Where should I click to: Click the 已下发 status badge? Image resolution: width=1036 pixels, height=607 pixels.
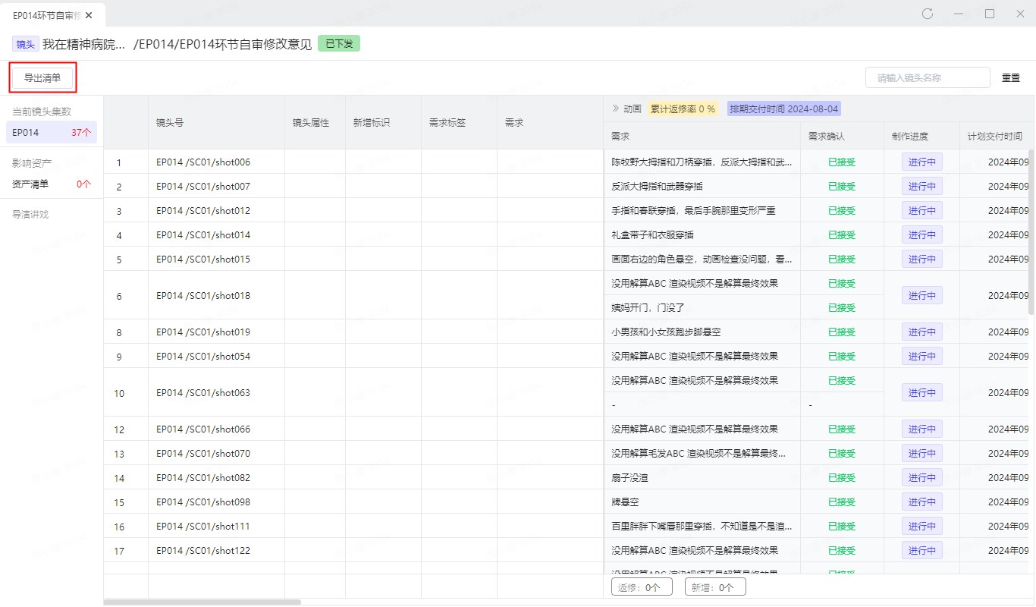(338, 43)
